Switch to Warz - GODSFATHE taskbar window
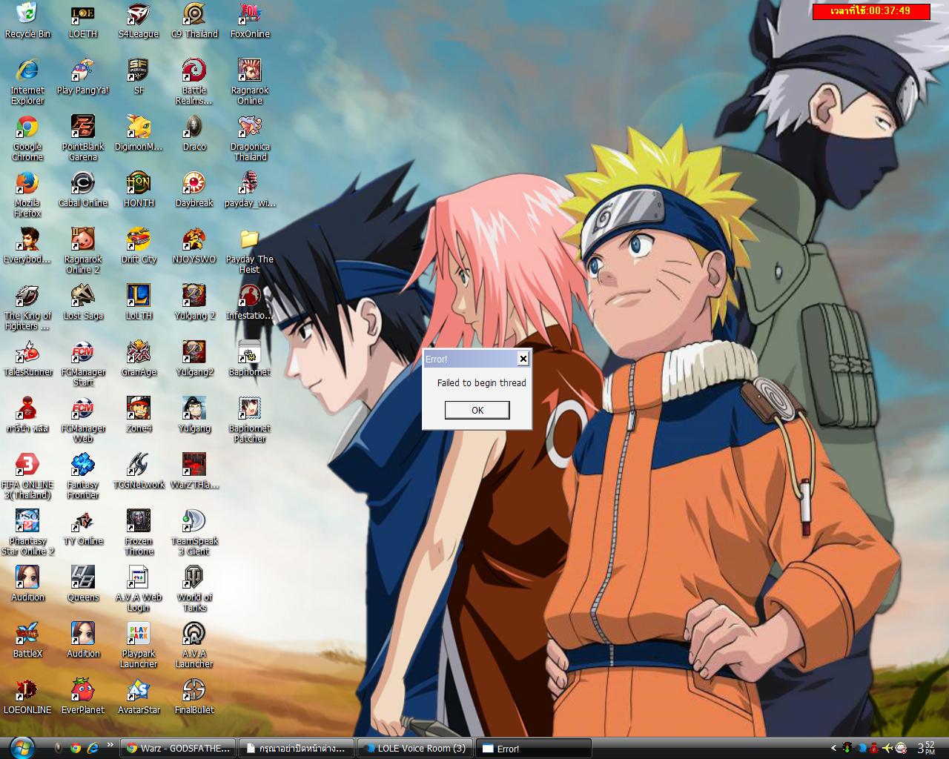Image resolution: width=949 pixels, height=759 pixels. coord(179,748)
